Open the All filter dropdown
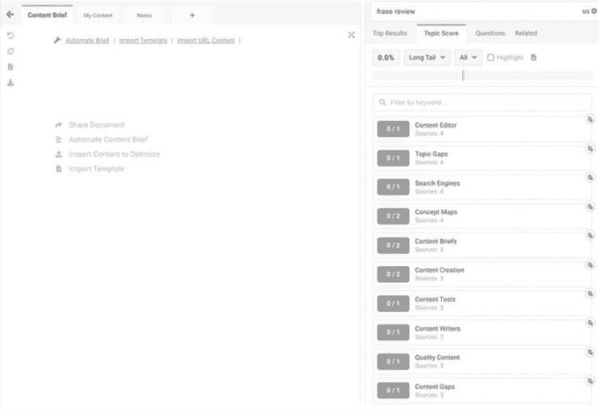This screenshot has width=601, height=413. point(468,57)
